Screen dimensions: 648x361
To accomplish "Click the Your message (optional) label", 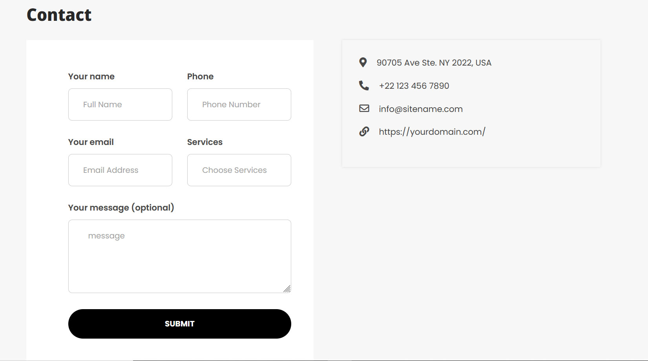I will 121,207.
